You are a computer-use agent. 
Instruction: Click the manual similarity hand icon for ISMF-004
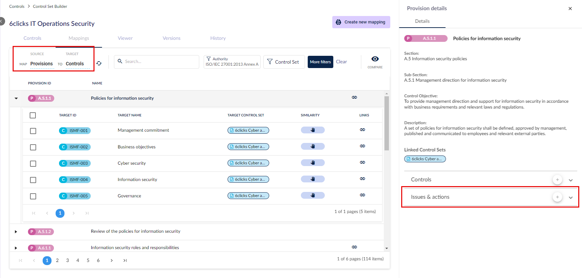[x=313, y=179]
